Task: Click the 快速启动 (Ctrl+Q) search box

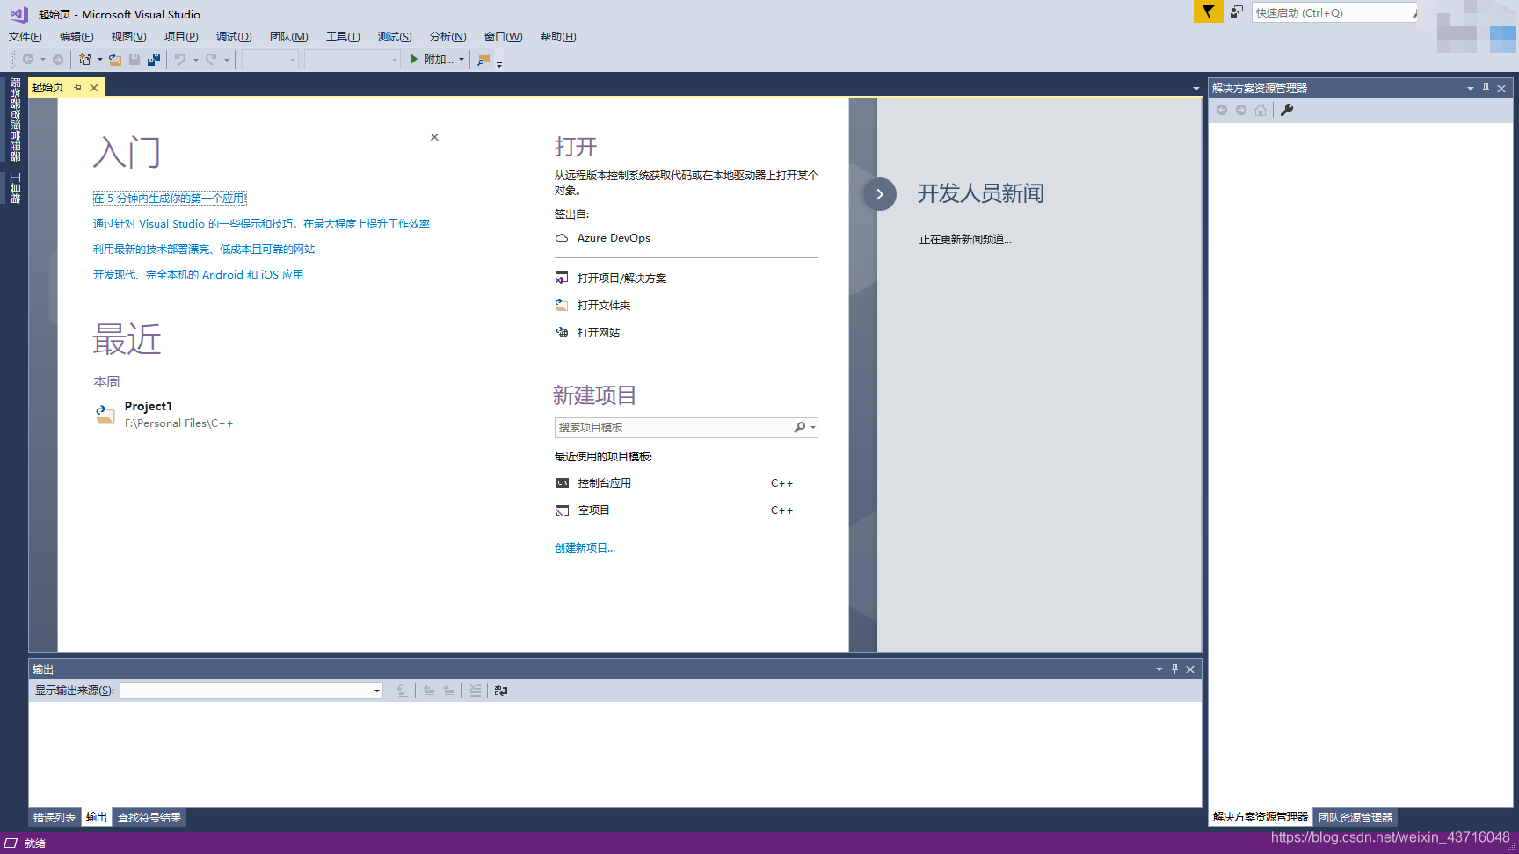Action: 1334,12
